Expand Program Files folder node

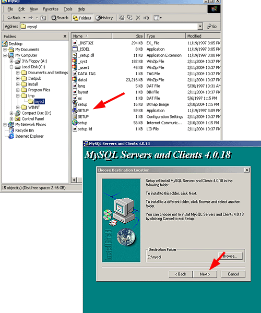click(x=18, y=90)
